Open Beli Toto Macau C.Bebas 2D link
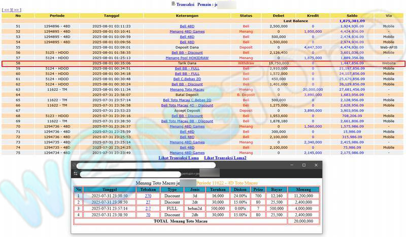The height and width of the screenshot is (237, 406). tap(187, 100)
